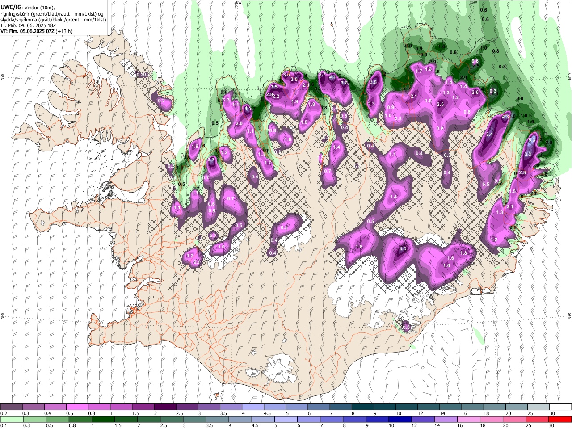This screenshot has height=429, width=572.
Task: Click the pale pink 16–18 rain swatch
Action: click(469, 419)
